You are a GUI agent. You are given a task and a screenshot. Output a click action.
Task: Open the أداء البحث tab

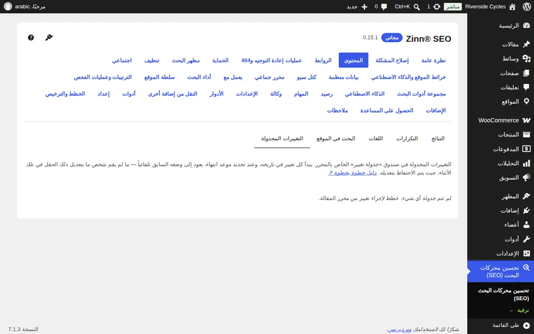(x=199, y=77)
